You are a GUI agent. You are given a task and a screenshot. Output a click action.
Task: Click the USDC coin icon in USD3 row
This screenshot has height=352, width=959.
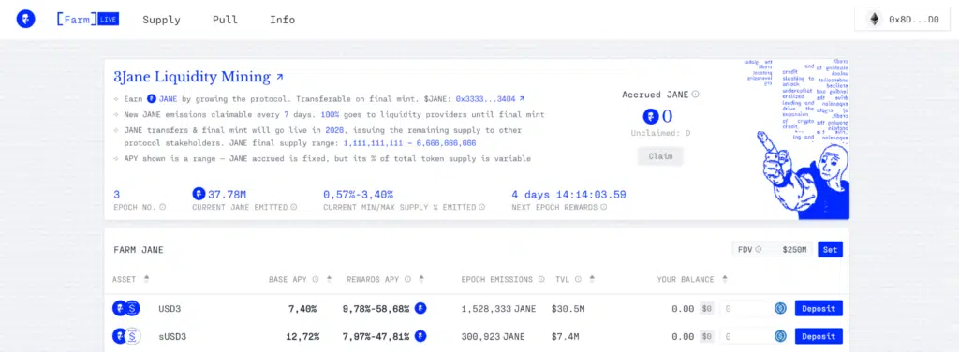click(780, 309)
